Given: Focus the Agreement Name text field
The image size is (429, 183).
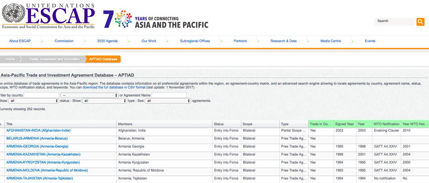Looking at the screenshot, I should [x=169, y=95].
